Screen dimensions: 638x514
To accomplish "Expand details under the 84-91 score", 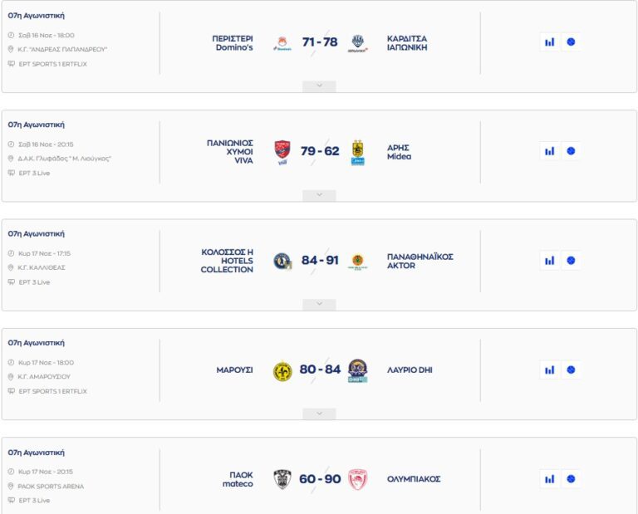I will [x=319, y=305].
